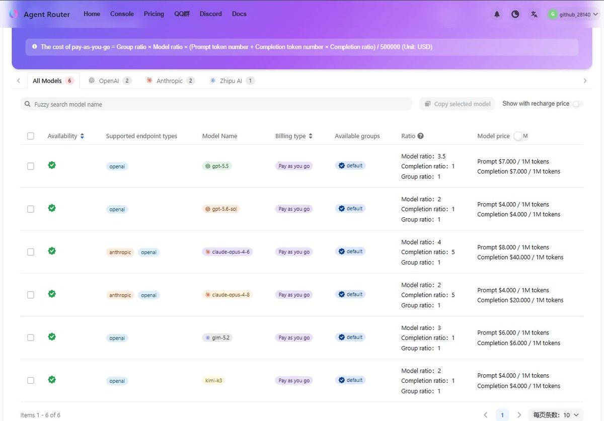The width and height of the screenshot is (604, 421).
Task: Select the gpt-5.5 row checkbox
Action: (31, 166)
